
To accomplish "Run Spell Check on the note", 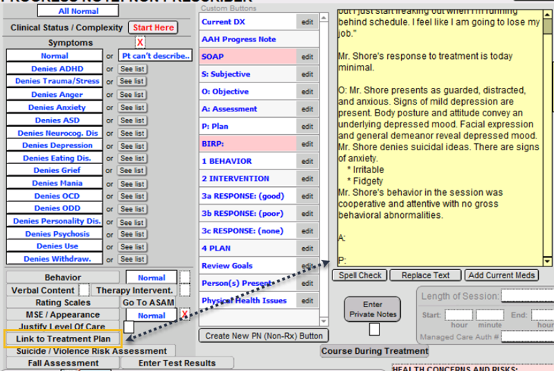I will [361, 275].
